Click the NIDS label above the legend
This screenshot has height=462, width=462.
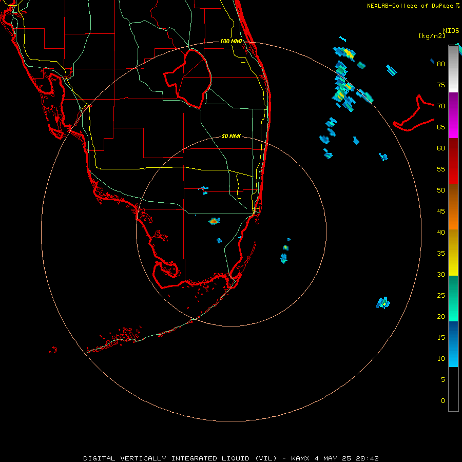coord(451,31)
